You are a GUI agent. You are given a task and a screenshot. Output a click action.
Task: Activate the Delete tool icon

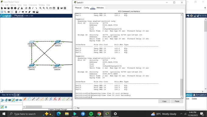[9, 12]
